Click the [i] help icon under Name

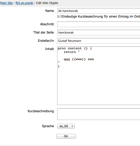[x=59, y=17]
